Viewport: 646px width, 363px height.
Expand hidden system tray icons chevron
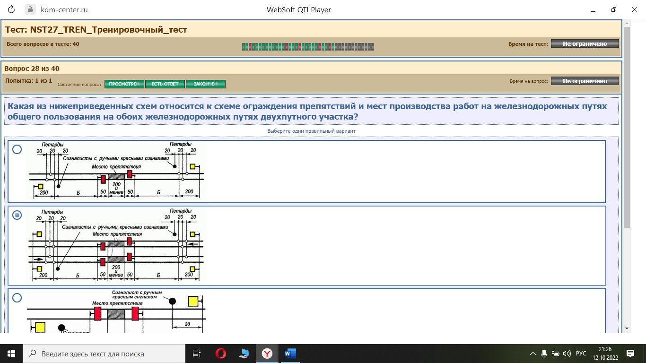point(533,354)
